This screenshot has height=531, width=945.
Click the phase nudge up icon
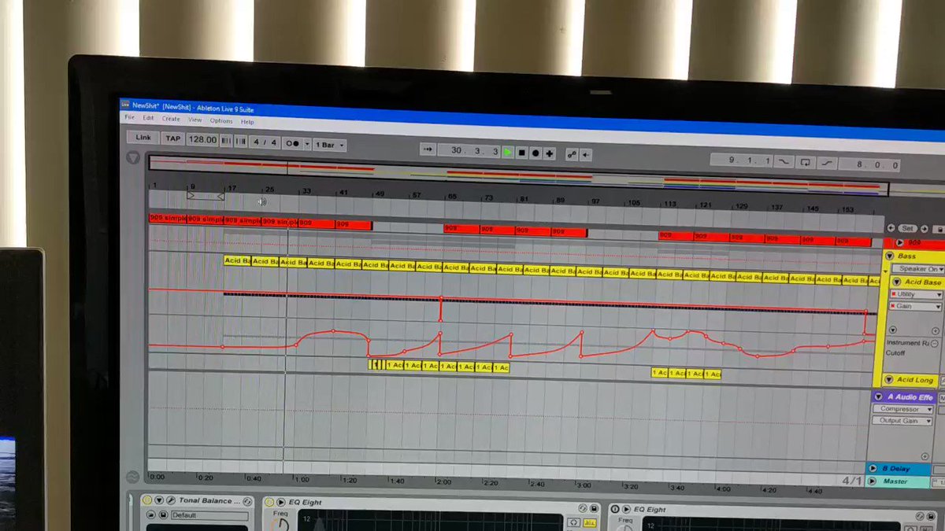click(x=240, y=141)
